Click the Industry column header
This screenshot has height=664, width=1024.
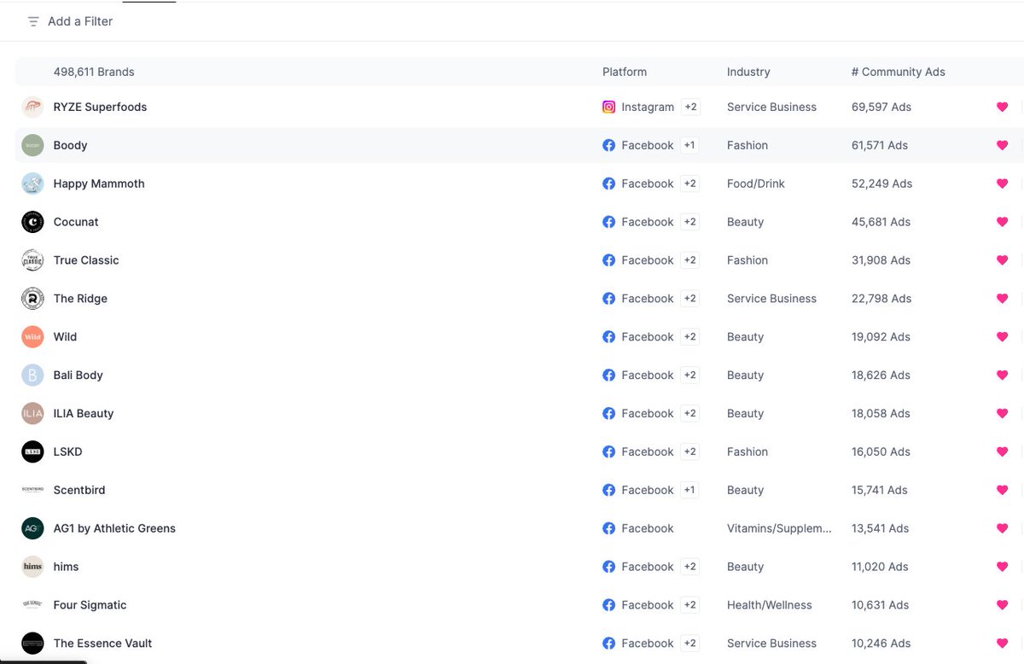[x=748, y=72]
